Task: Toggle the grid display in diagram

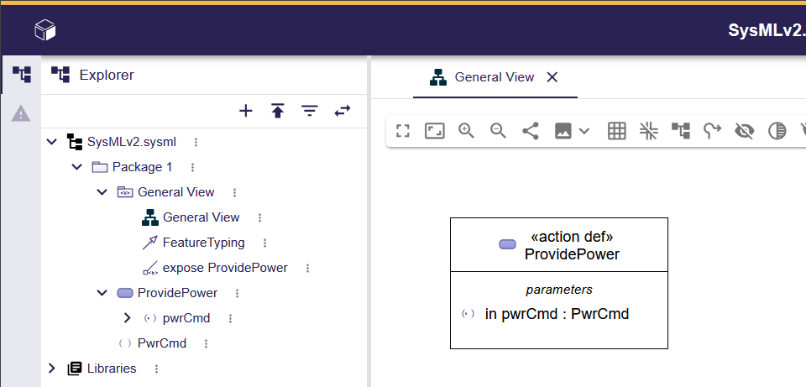Action: (x=617, y=131)
